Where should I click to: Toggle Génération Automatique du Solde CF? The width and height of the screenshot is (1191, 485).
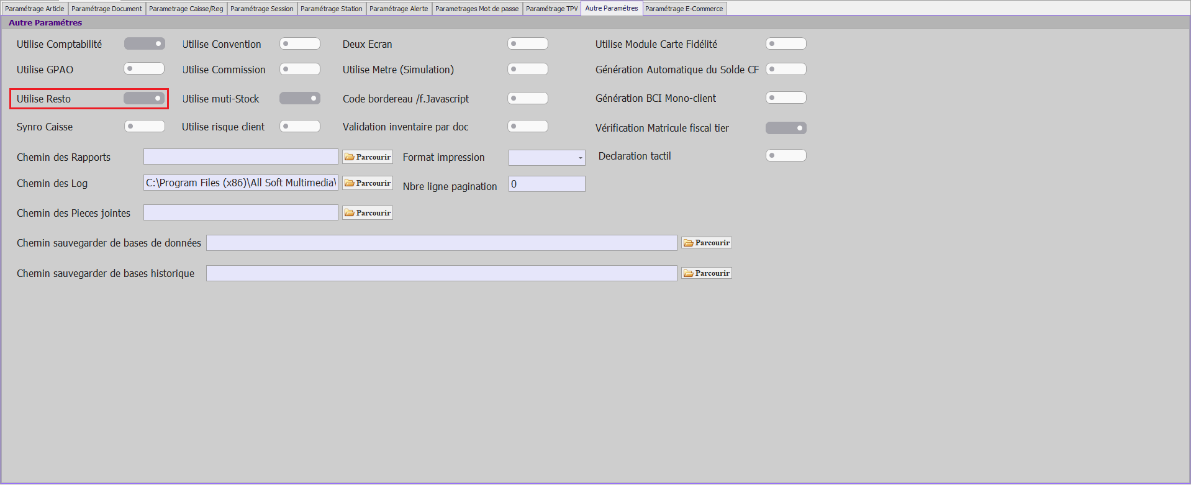coord(786,69)
